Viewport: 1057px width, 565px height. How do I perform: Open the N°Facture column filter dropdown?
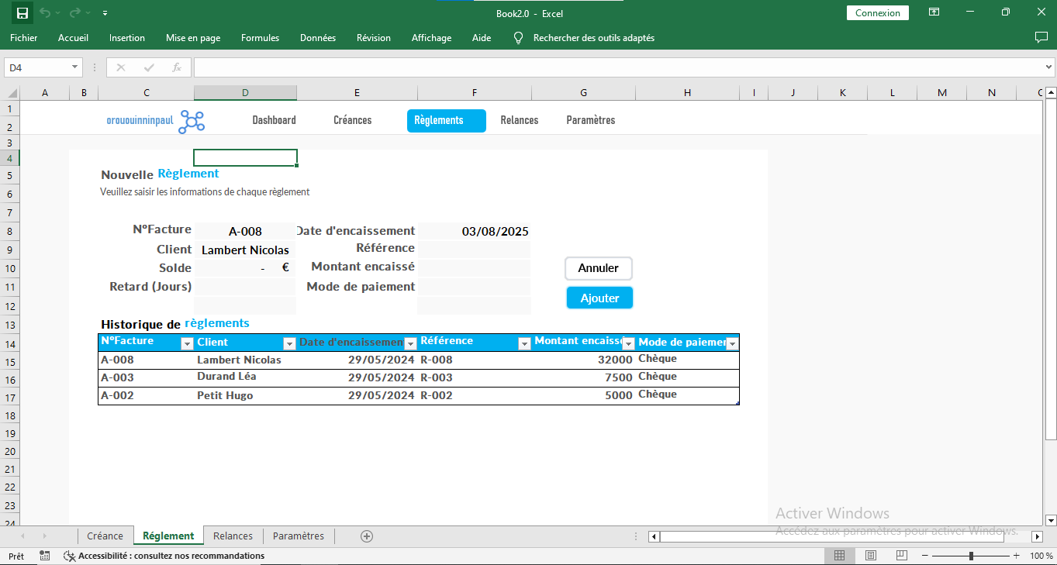point(186,343)
